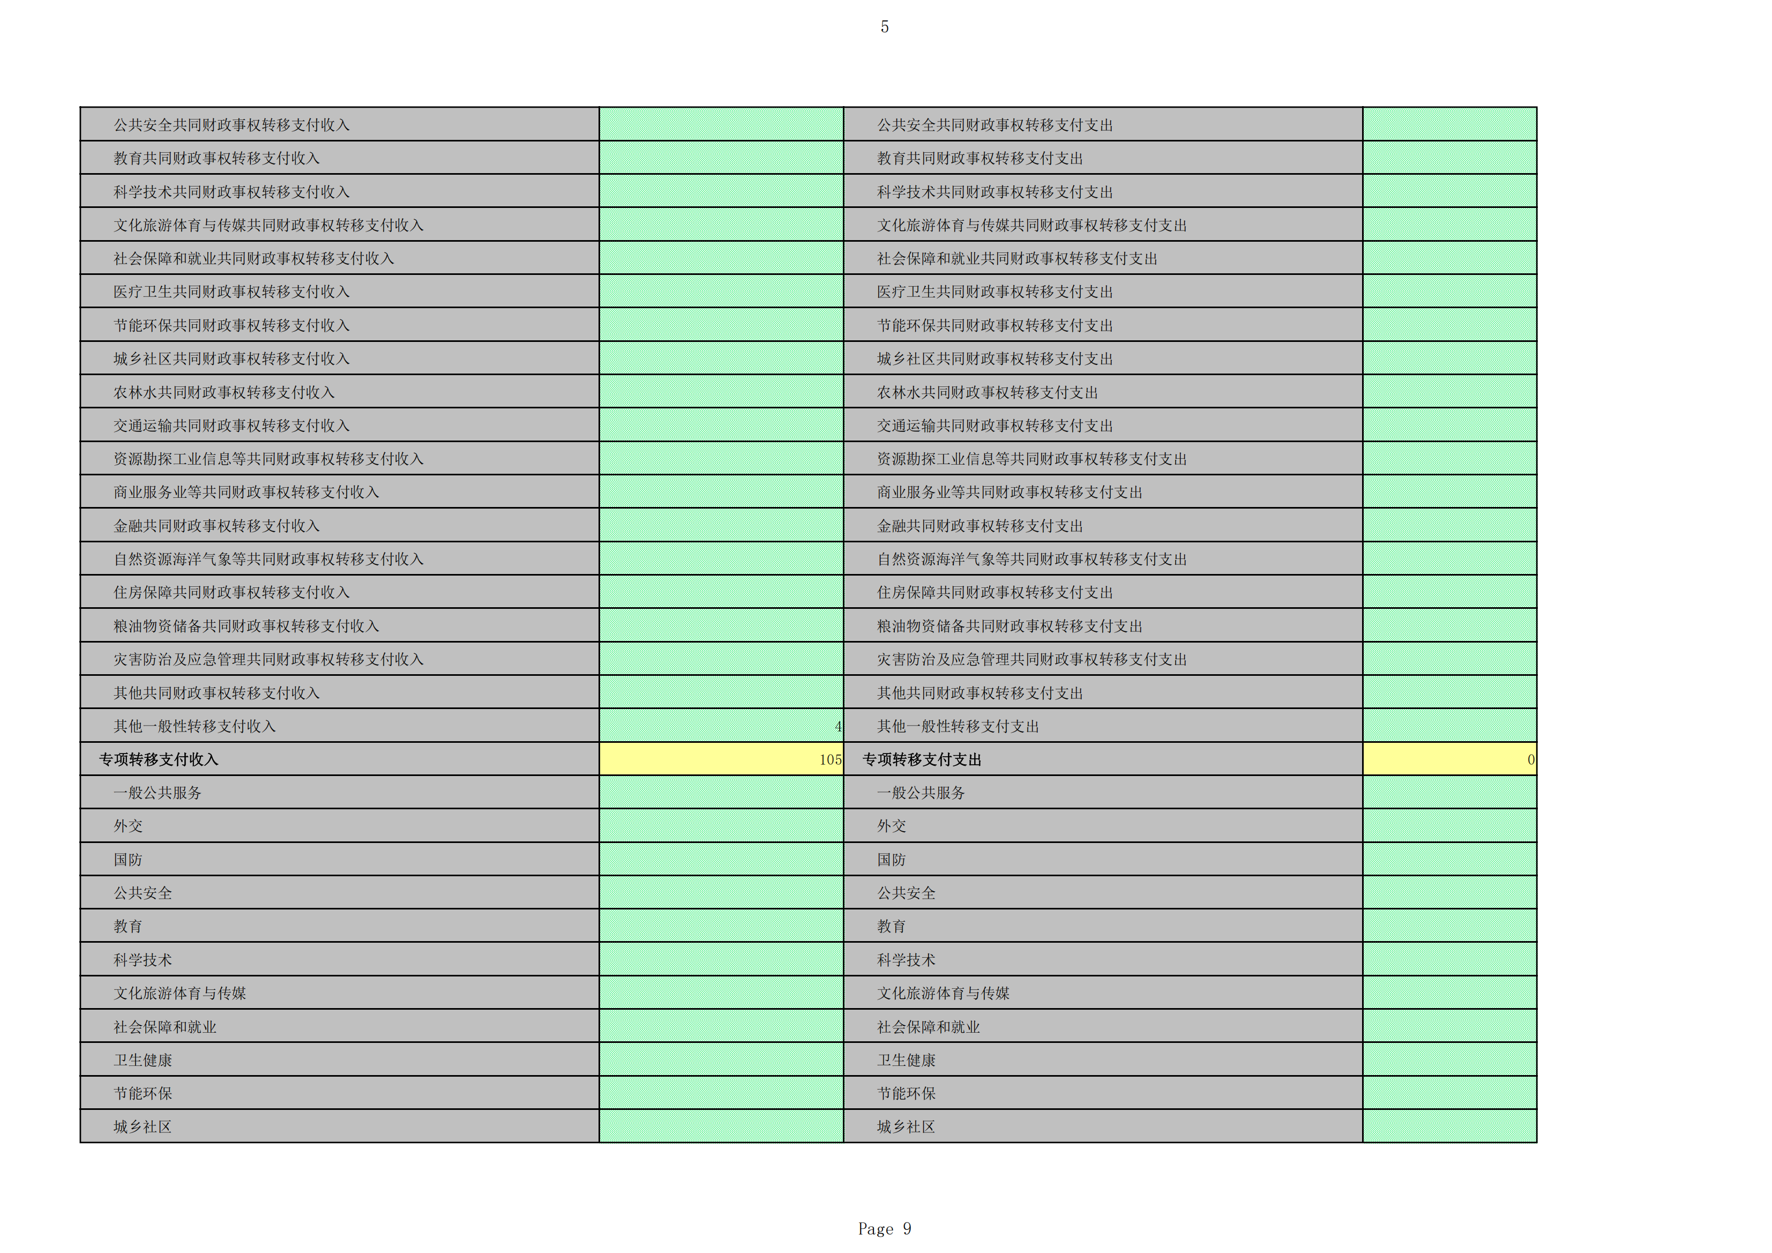Click 农林水共同财政事权转移支付支出
The height and width of the screenshot is (1253, 1772).
pos(988,393)
